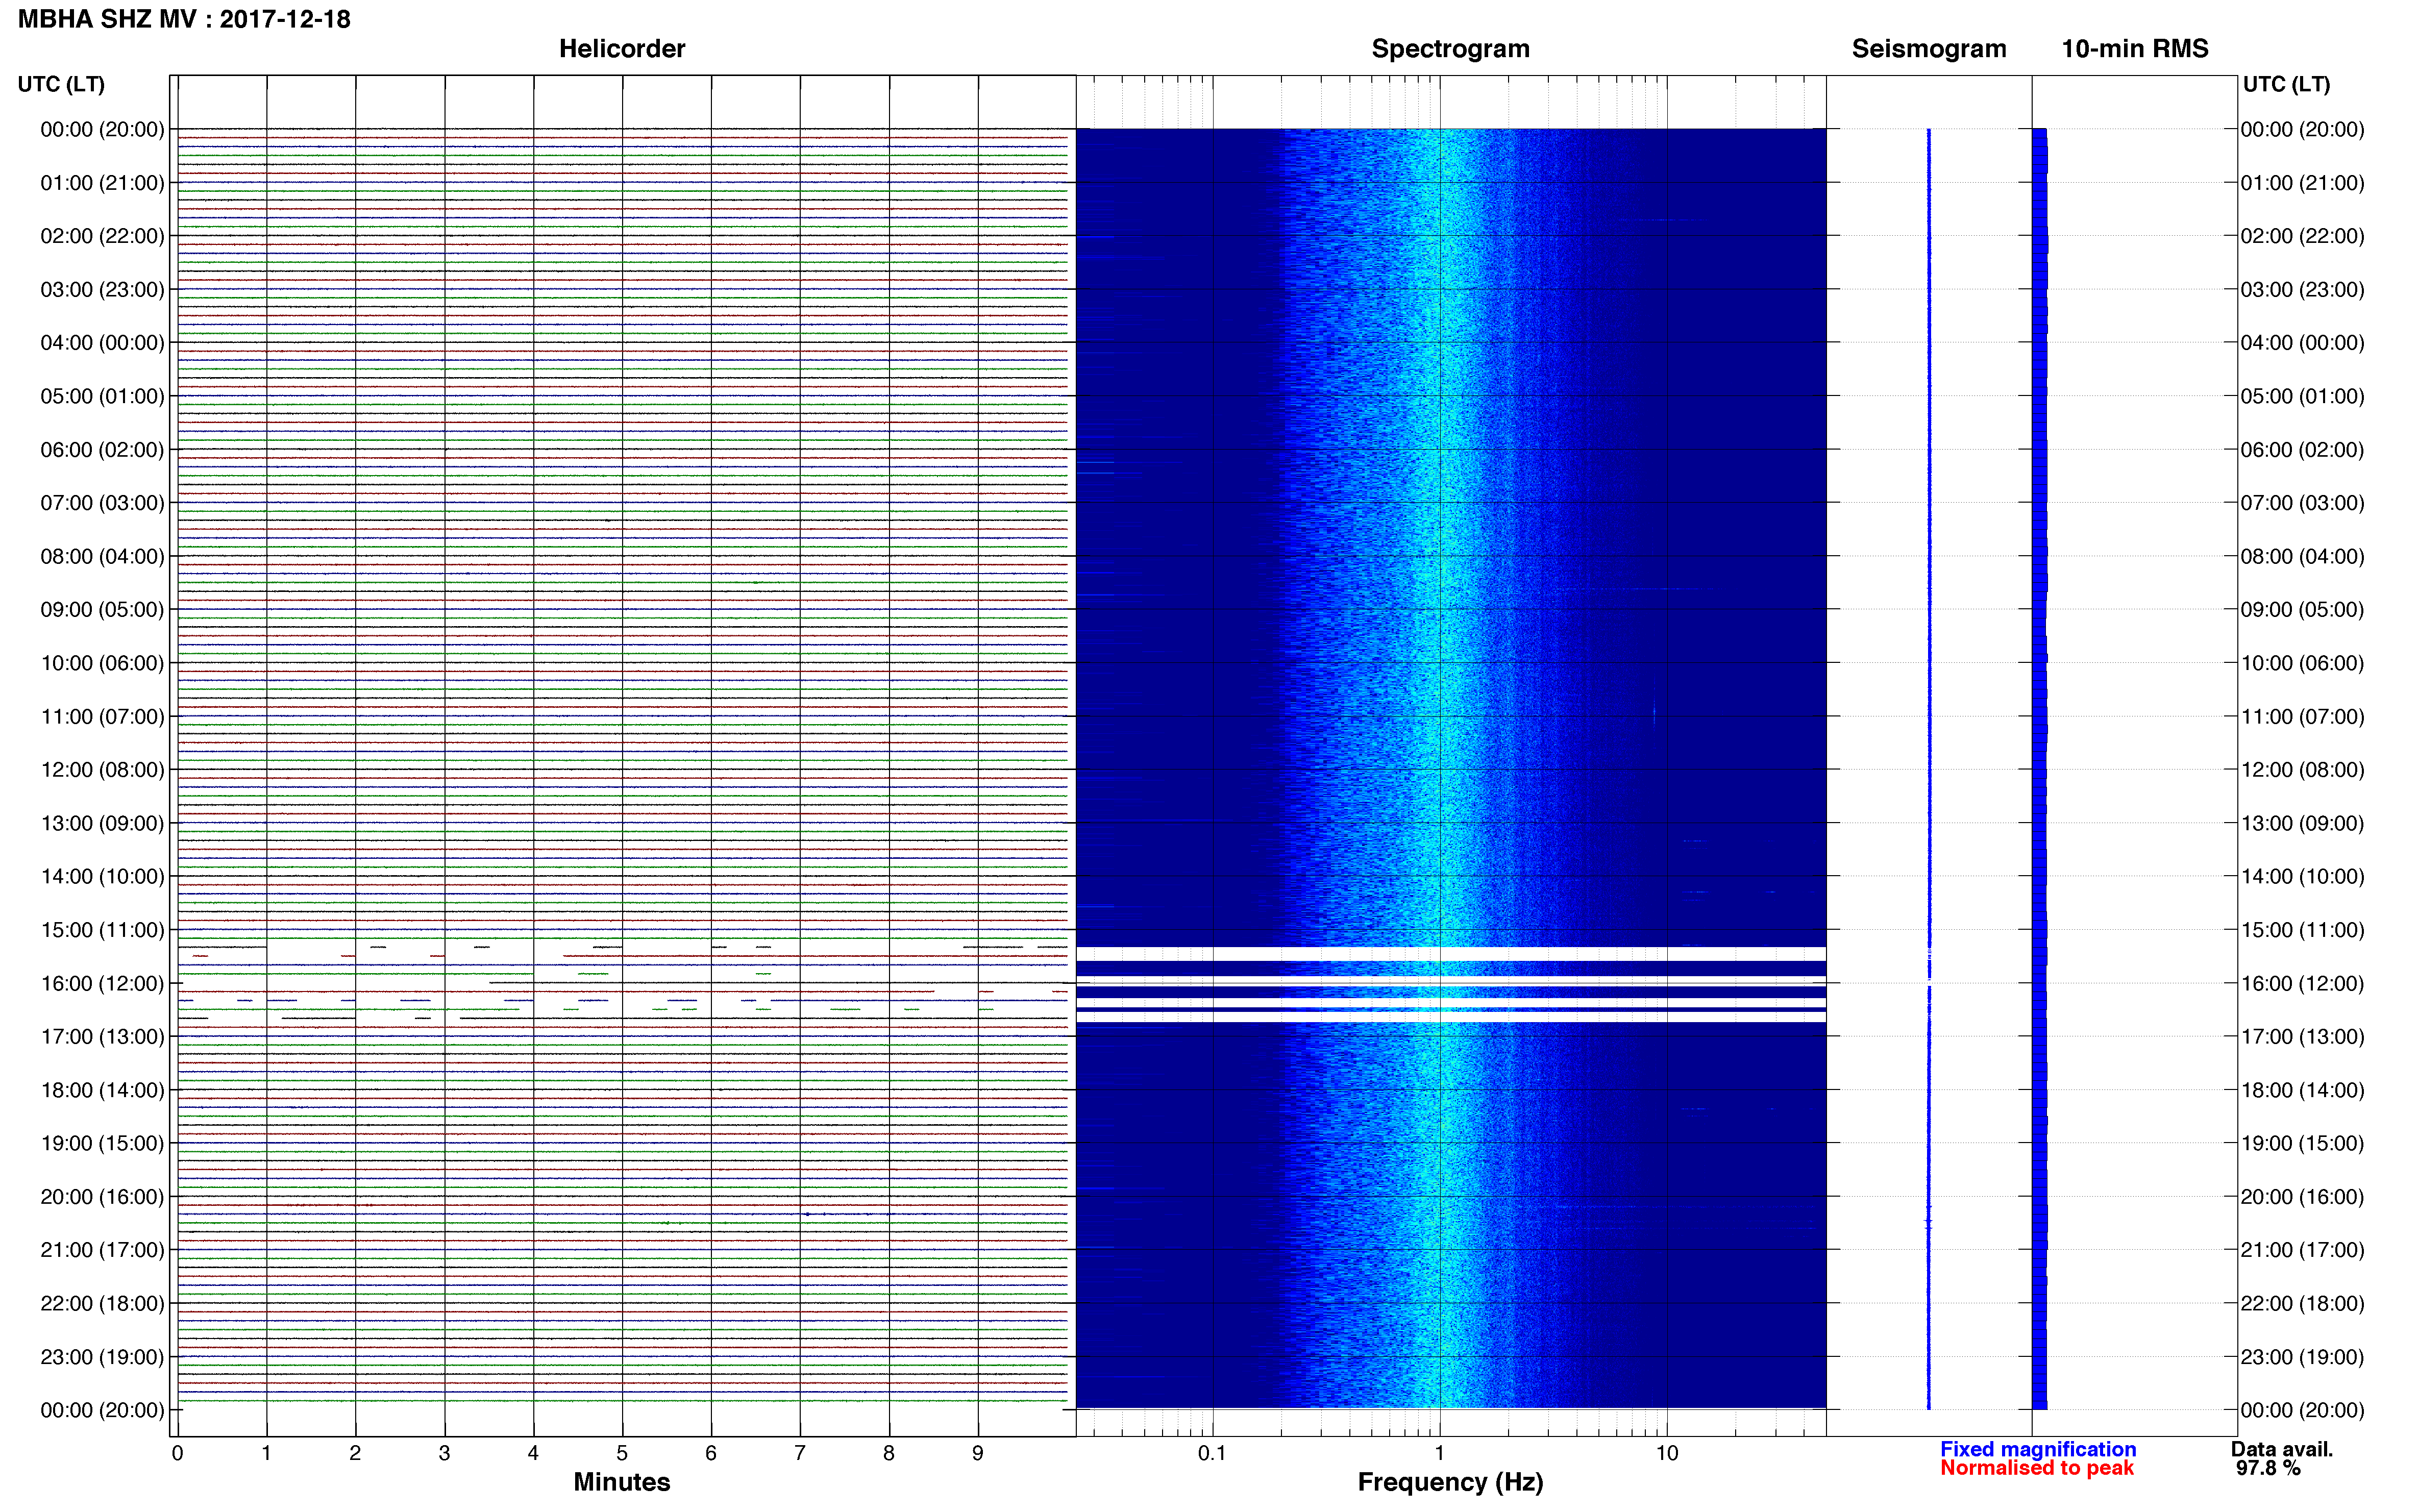Click left time label '03:00 (23:00)'

point(102,289)
